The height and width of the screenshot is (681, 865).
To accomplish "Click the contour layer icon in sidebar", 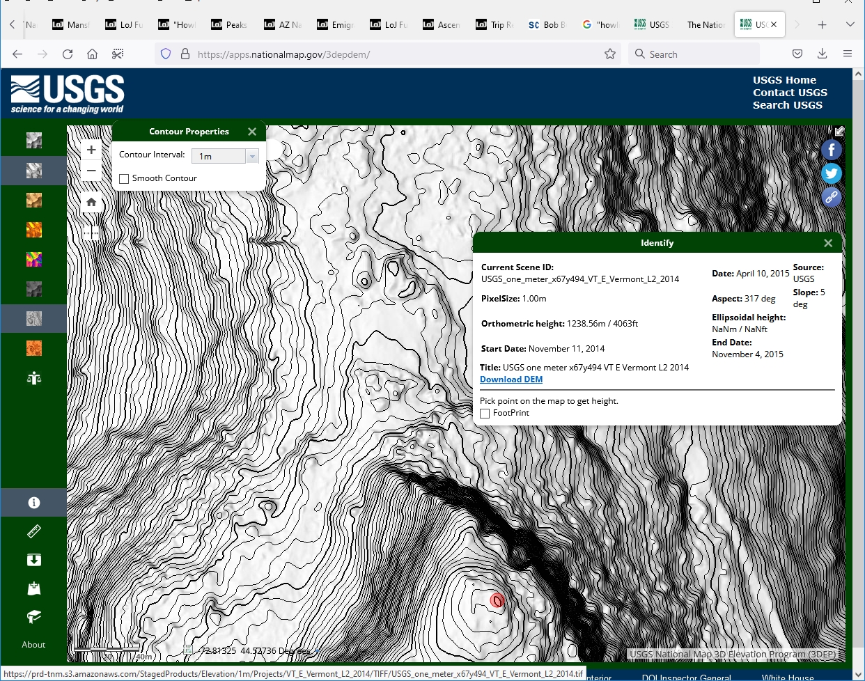I will click(33, 319).
